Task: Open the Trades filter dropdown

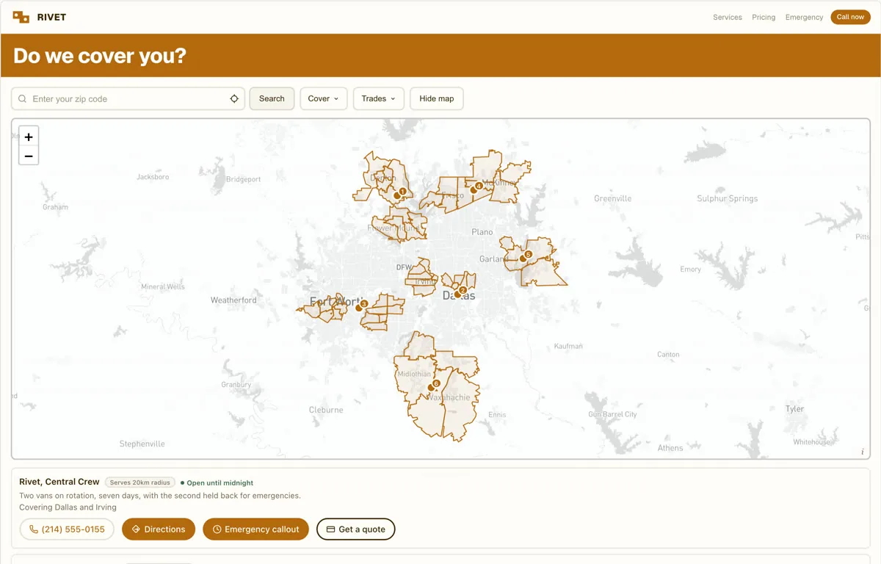Action: [x=379, y=98]
